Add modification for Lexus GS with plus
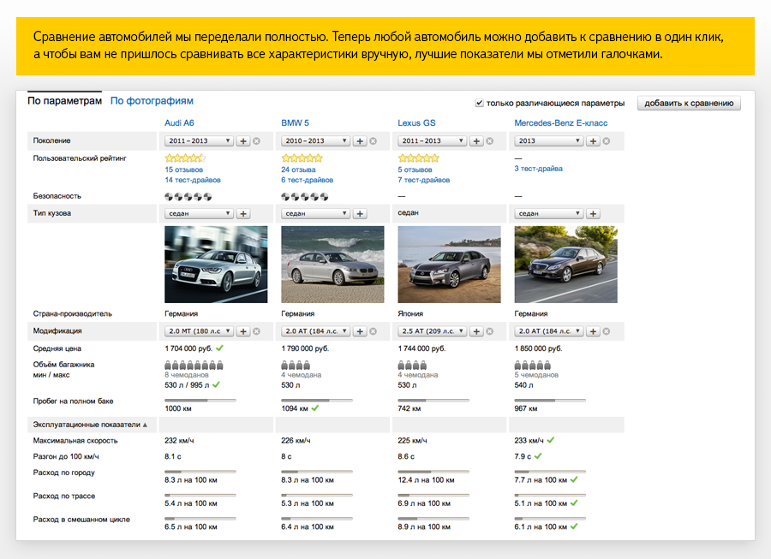This screenshot has height=559, width=771. (476, 331)
